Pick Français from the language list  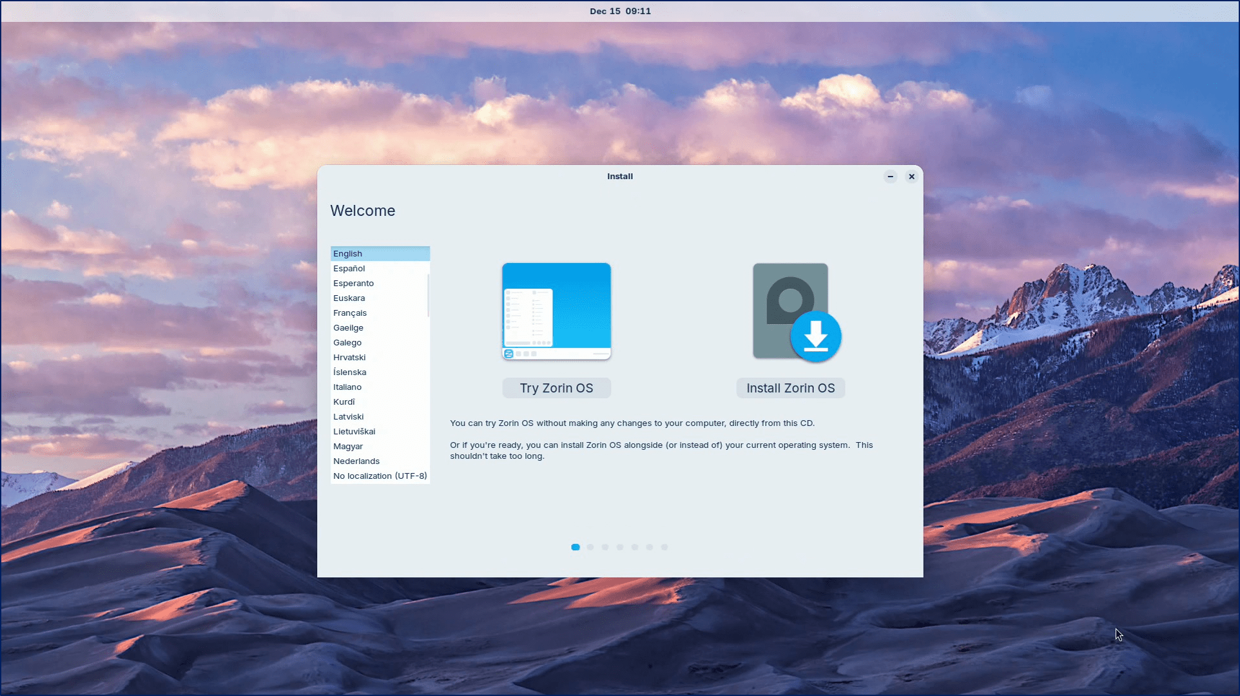(350, 313)
